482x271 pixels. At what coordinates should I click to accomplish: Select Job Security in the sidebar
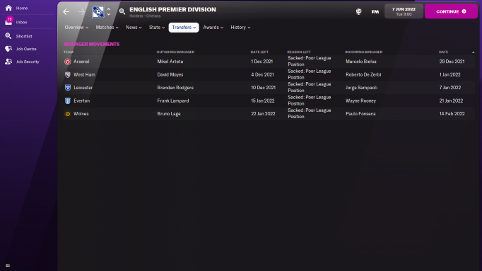click(x=28, y=62)
